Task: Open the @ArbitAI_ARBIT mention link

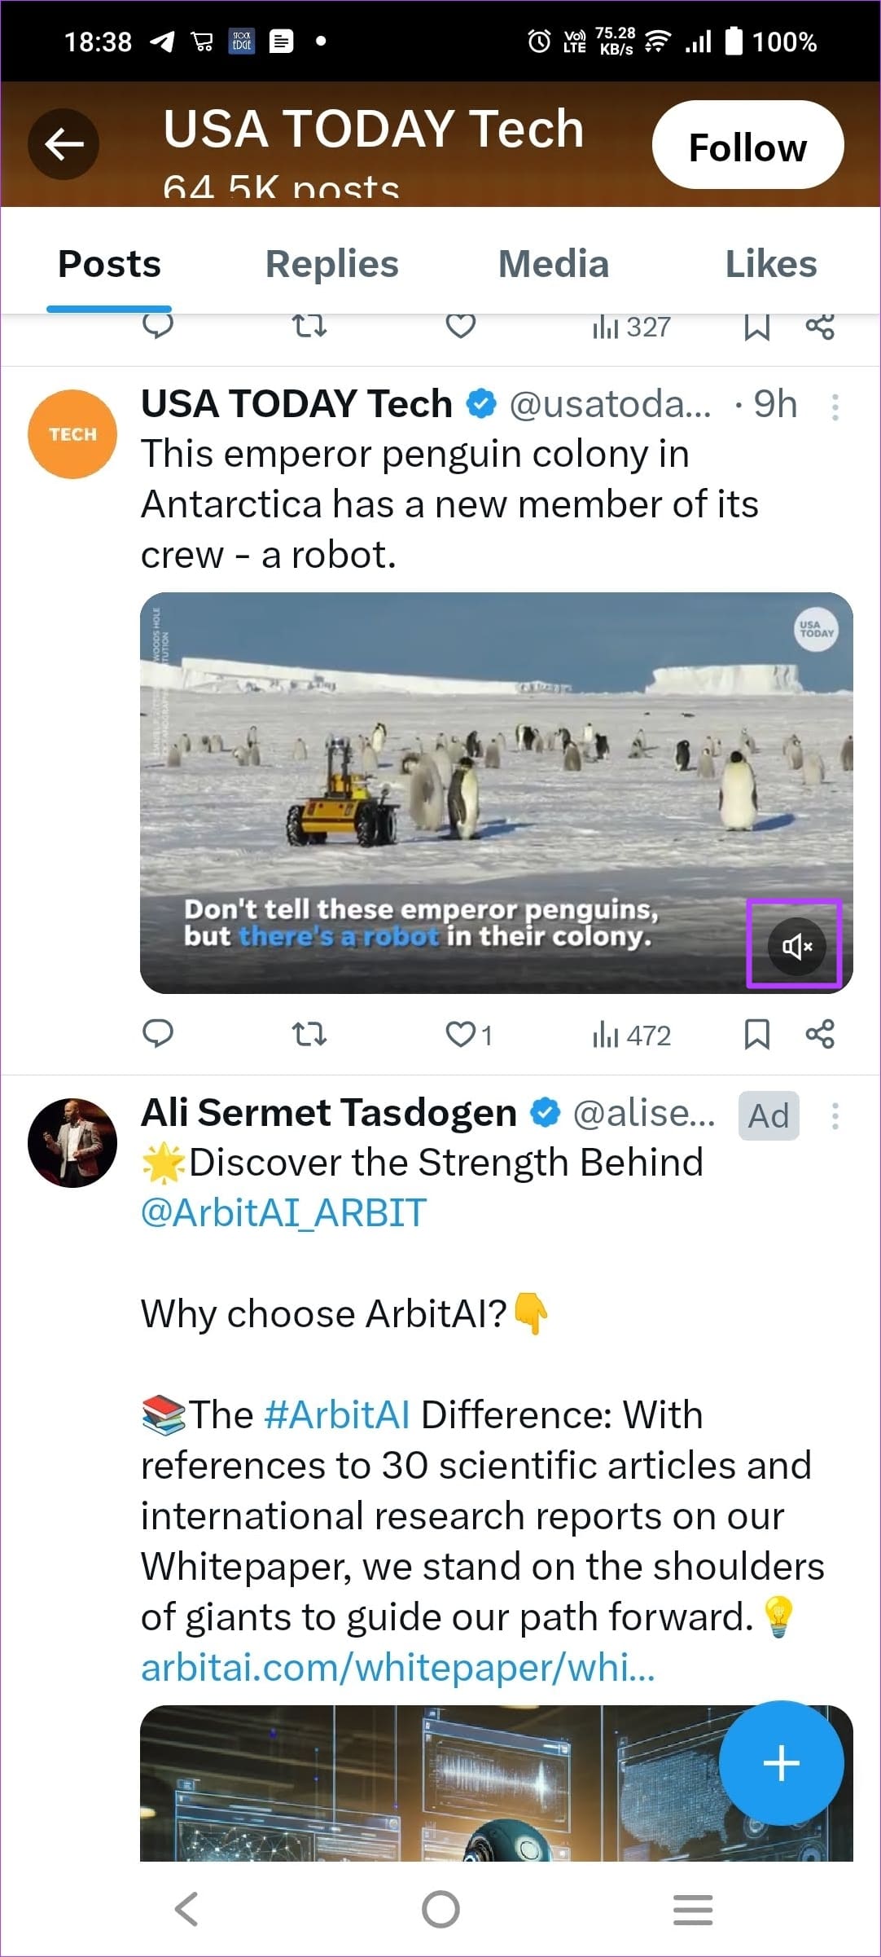Action: tap(283, 1213)
